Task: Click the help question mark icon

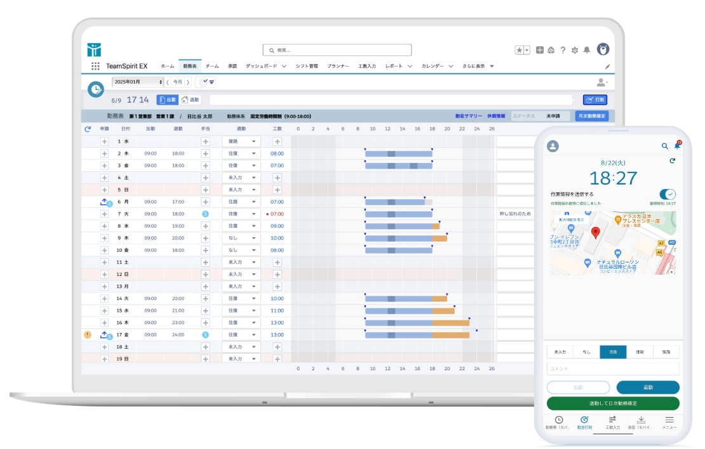Action: (x=563, y=50)
